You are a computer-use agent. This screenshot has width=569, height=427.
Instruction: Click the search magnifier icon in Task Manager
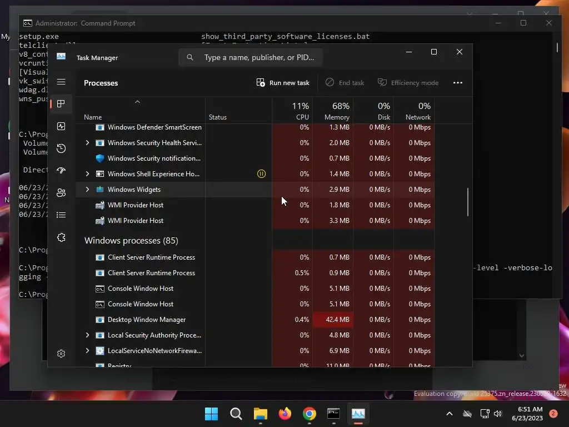pyautogui.click(x=190, y=57)
